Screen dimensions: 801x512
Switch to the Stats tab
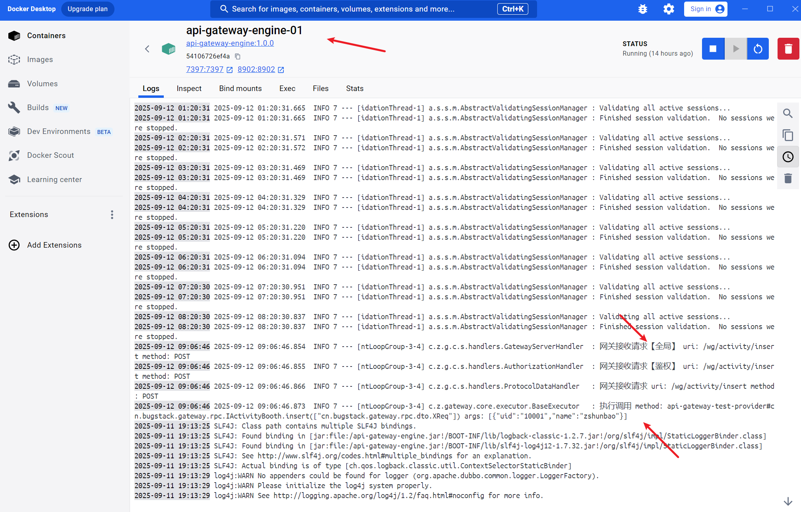[355, 89]
